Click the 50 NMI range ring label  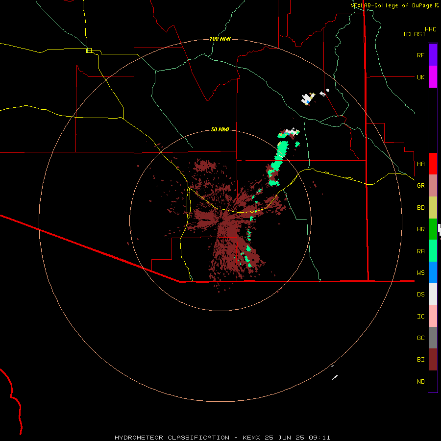[x=220, y=129]
